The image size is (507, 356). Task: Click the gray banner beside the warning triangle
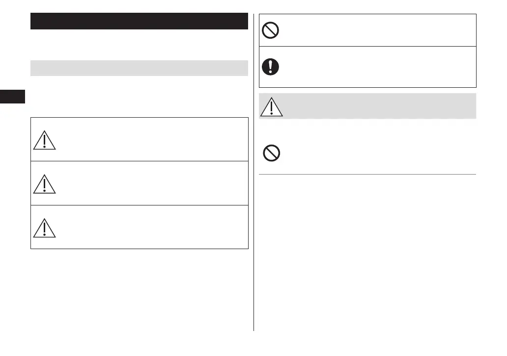coord(378,105)
